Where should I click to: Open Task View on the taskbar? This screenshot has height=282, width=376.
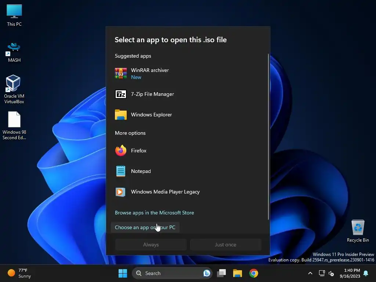click(x=221, y=273)
